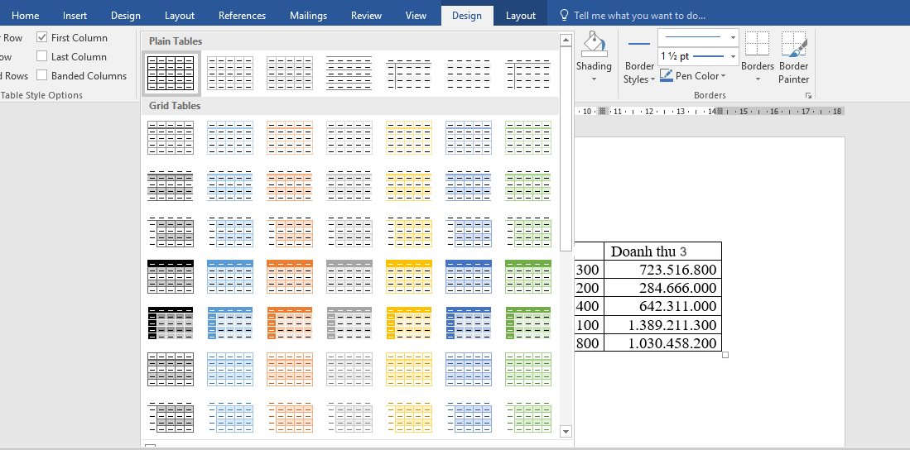Click the table resize handle at bottom corner
The image size is (910, 450).
(725, 355)
